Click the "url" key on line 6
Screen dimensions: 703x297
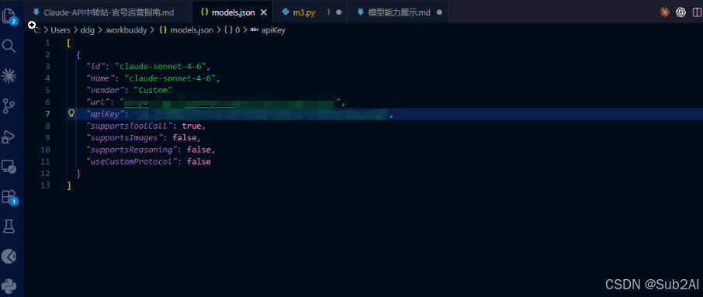[x=99, y=102]
